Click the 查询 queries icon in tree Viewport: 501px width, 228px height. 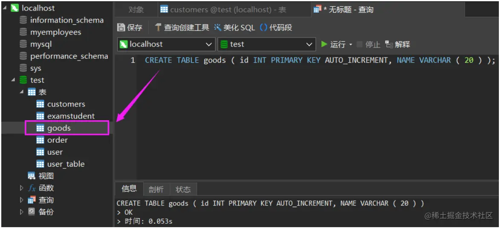pyautogui.click(x=32, y=200)
